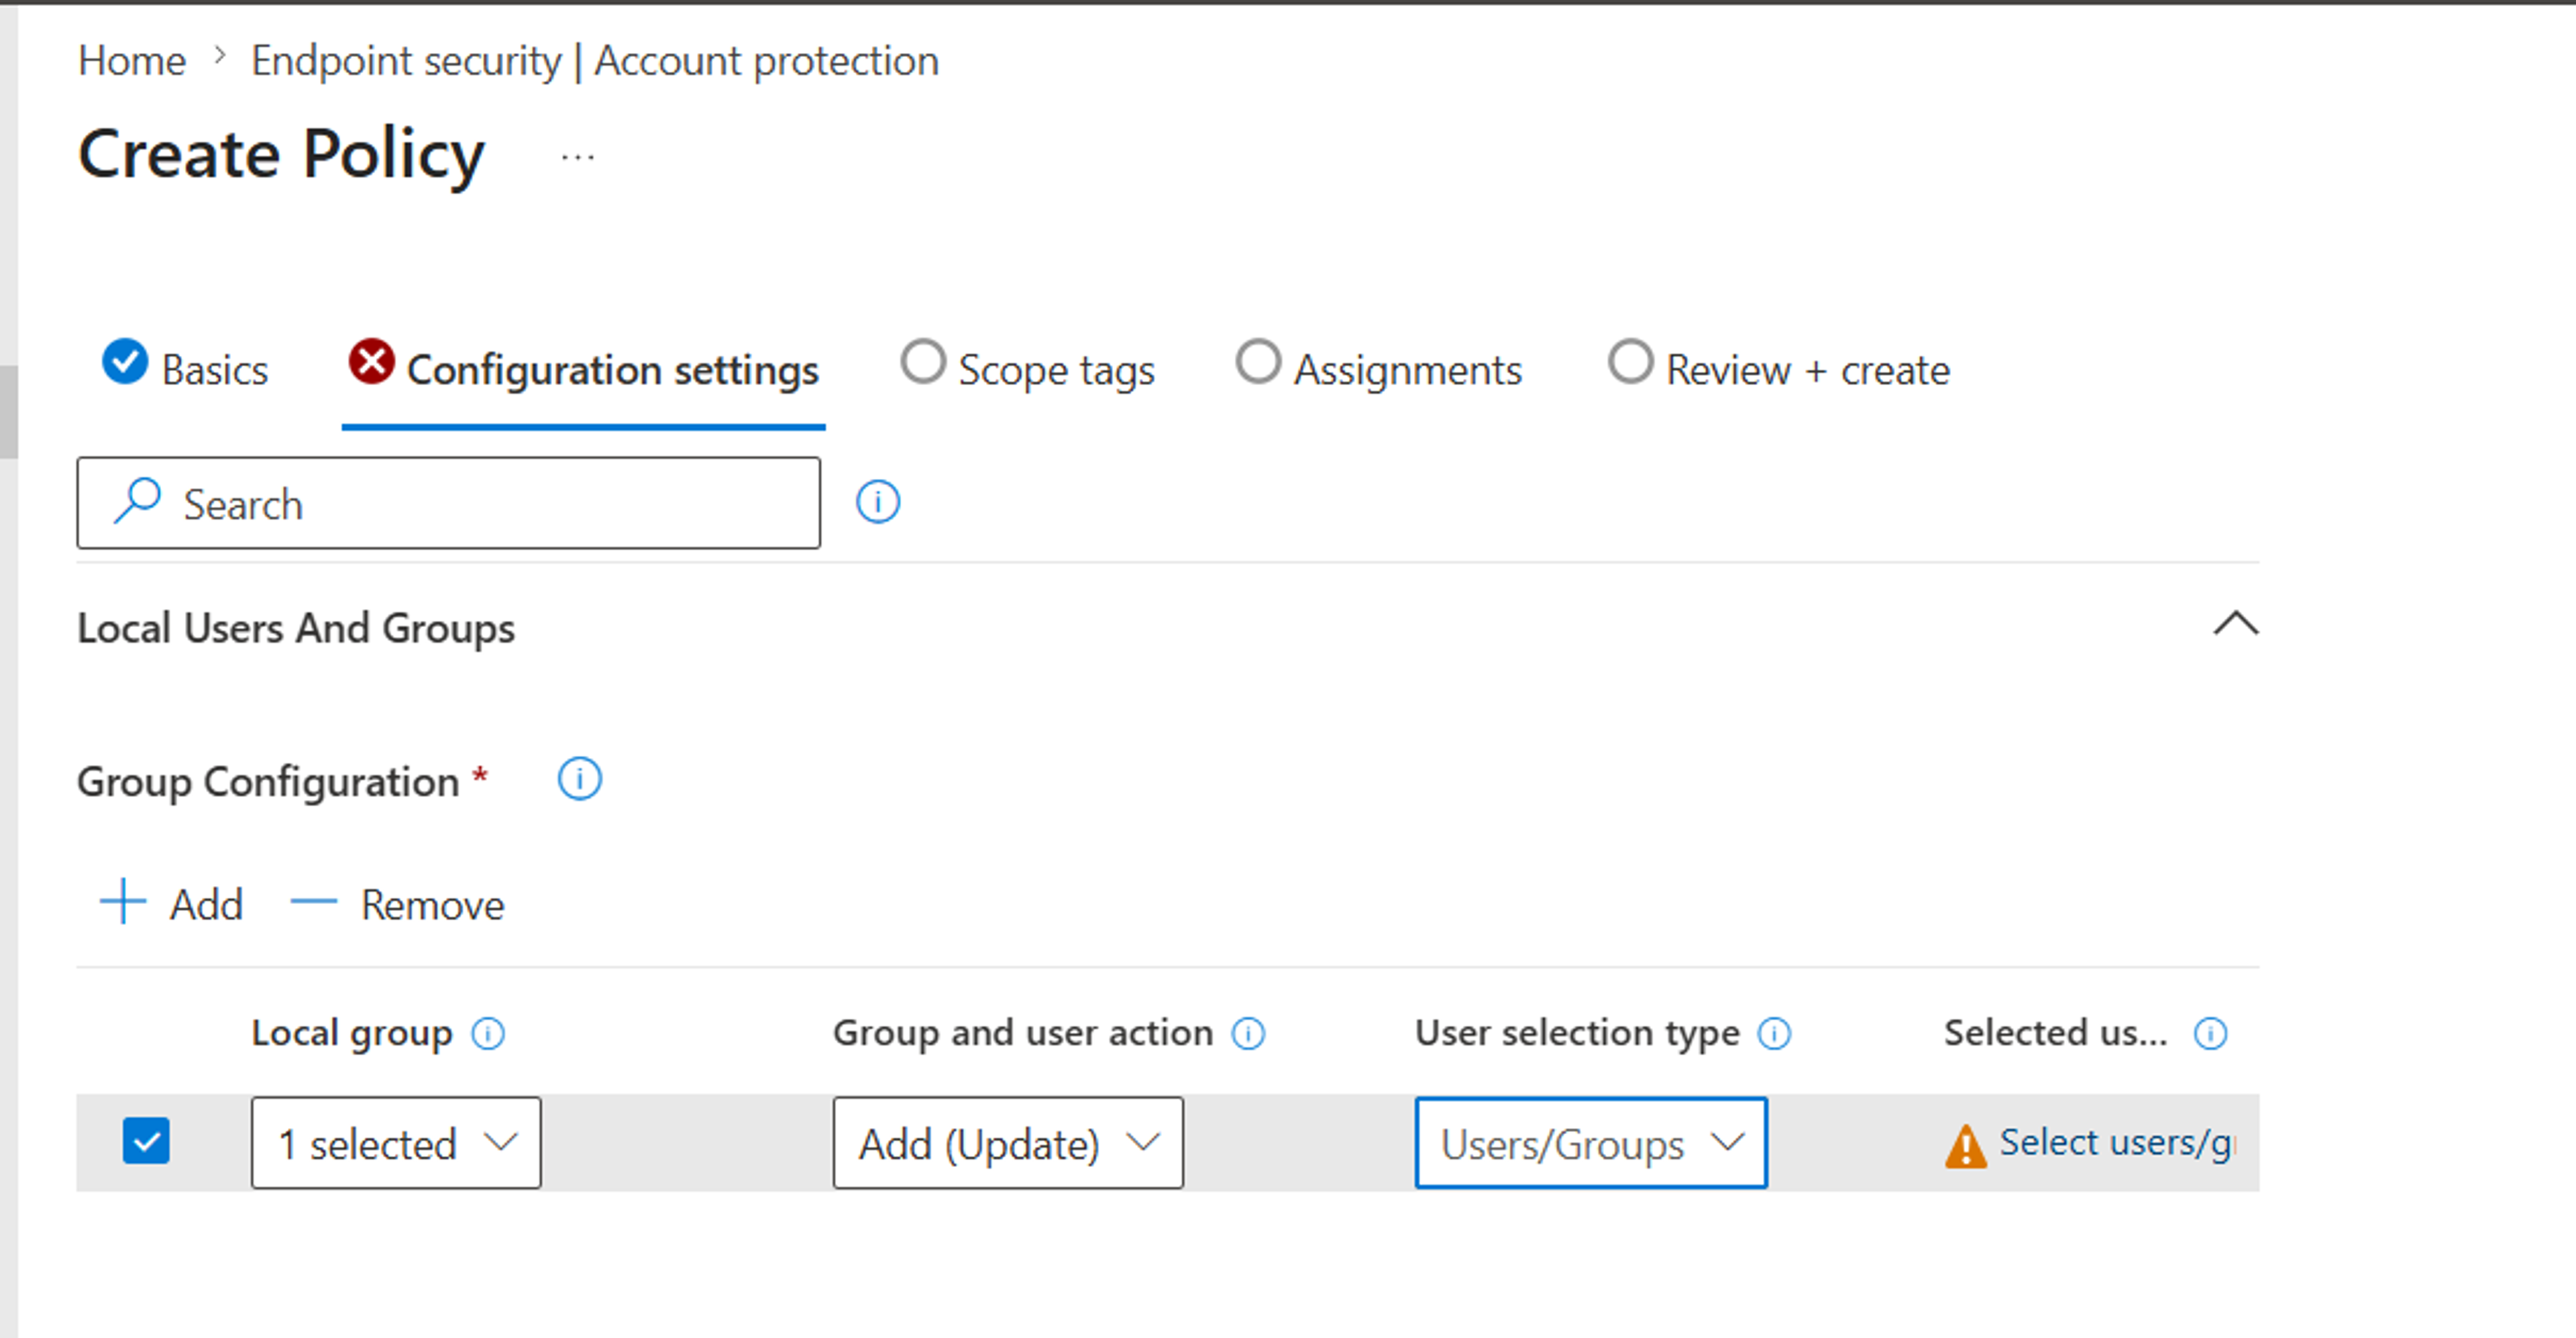Click the red error icon on Configuration settings

tap(371, 361)
